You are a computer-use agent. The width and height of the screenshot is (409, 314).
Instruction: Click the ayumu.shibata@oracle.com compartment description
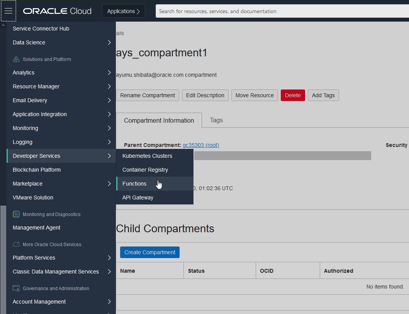coord(166,75)
